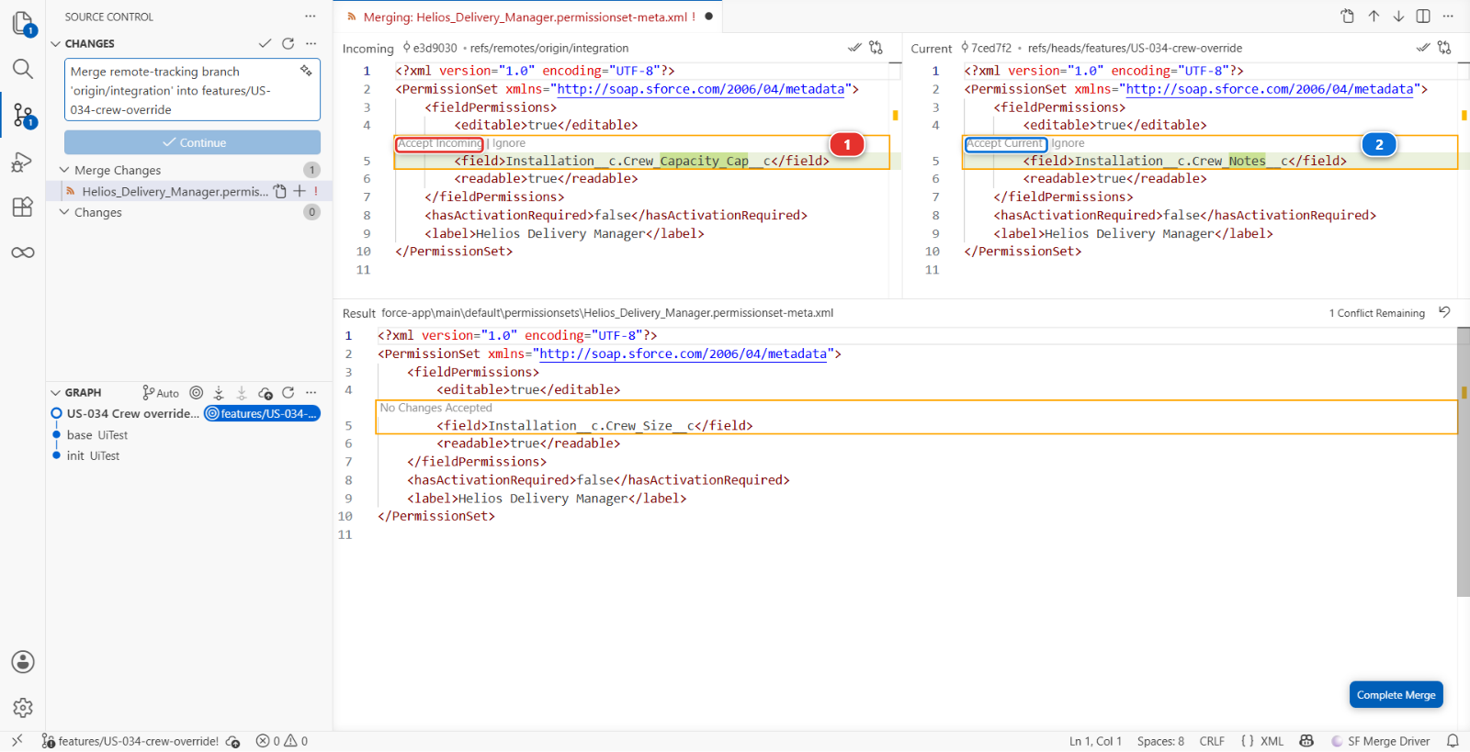1470x752 pixels.
Task: Go to previous unhandled conflict arrow
Action: (1374, 16)
